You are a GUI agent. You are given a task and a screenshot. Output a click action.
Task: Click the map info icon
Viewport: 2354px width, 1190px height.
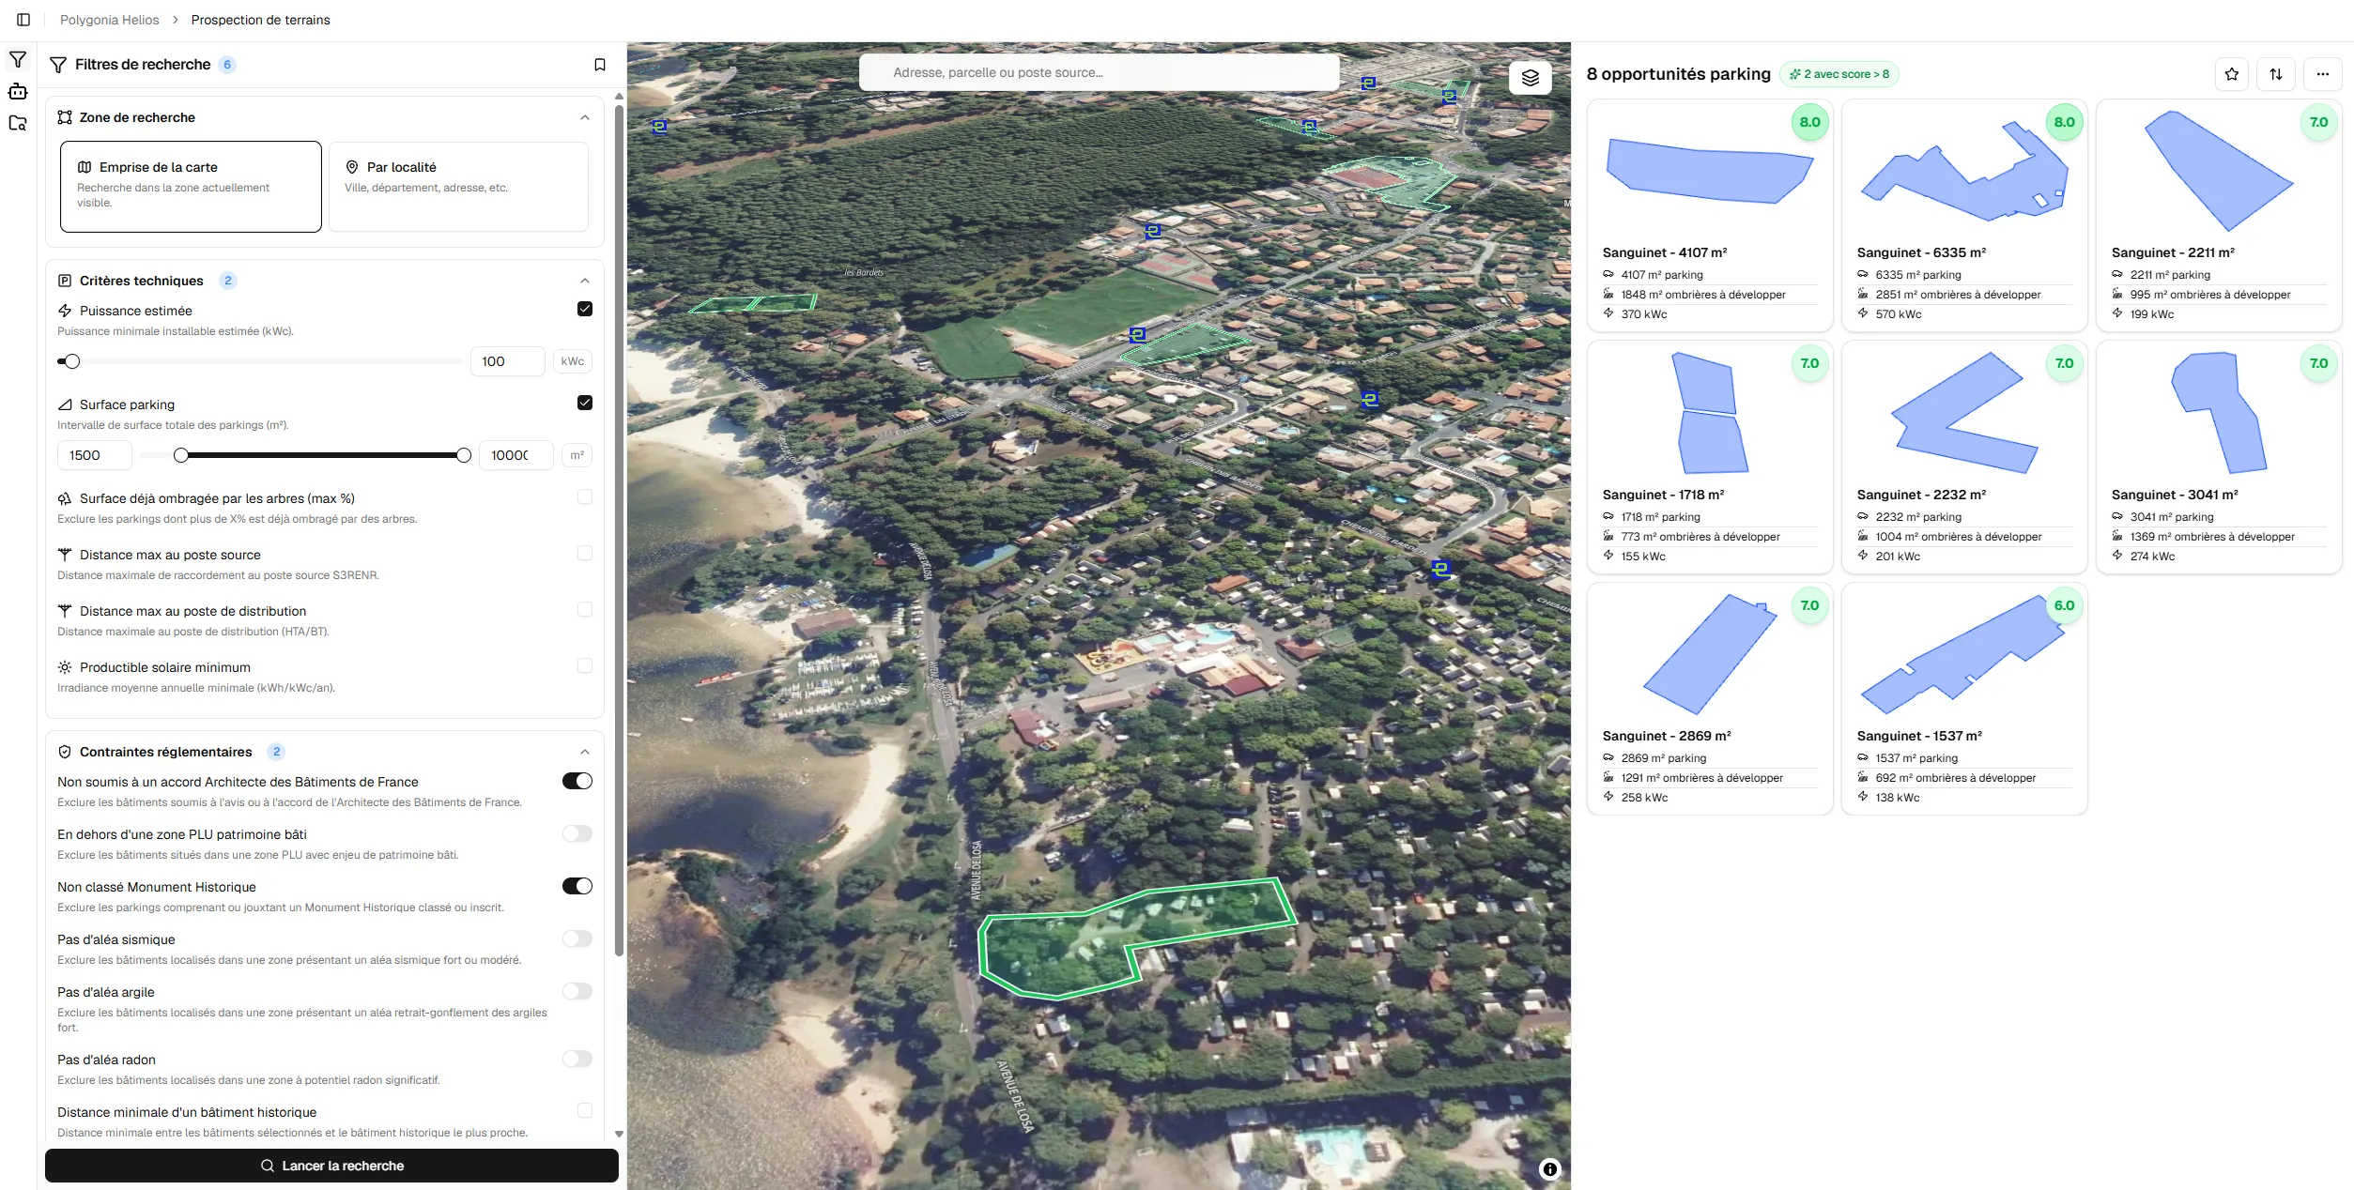(1550, 1168)
